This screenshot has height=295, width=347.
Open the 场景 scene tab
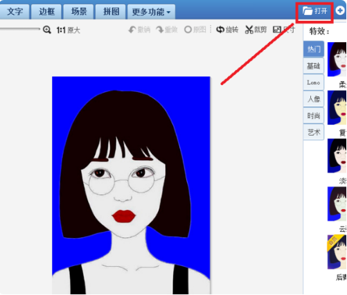point(79,12)
